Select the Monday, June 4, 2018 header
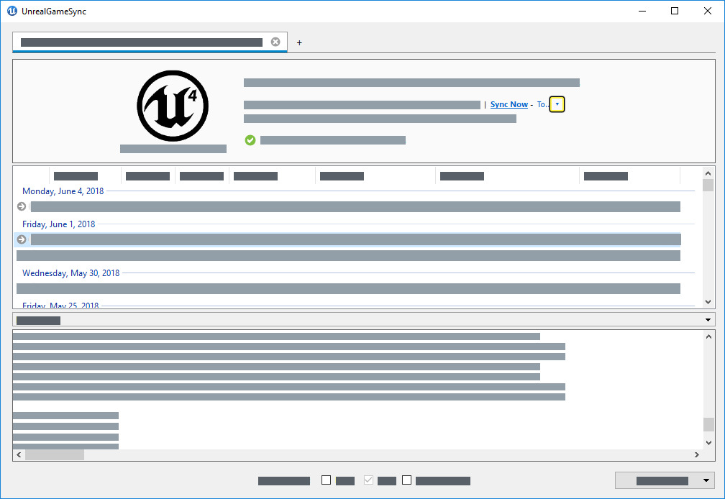The image size is (725, 499). [x=63, y=191]
